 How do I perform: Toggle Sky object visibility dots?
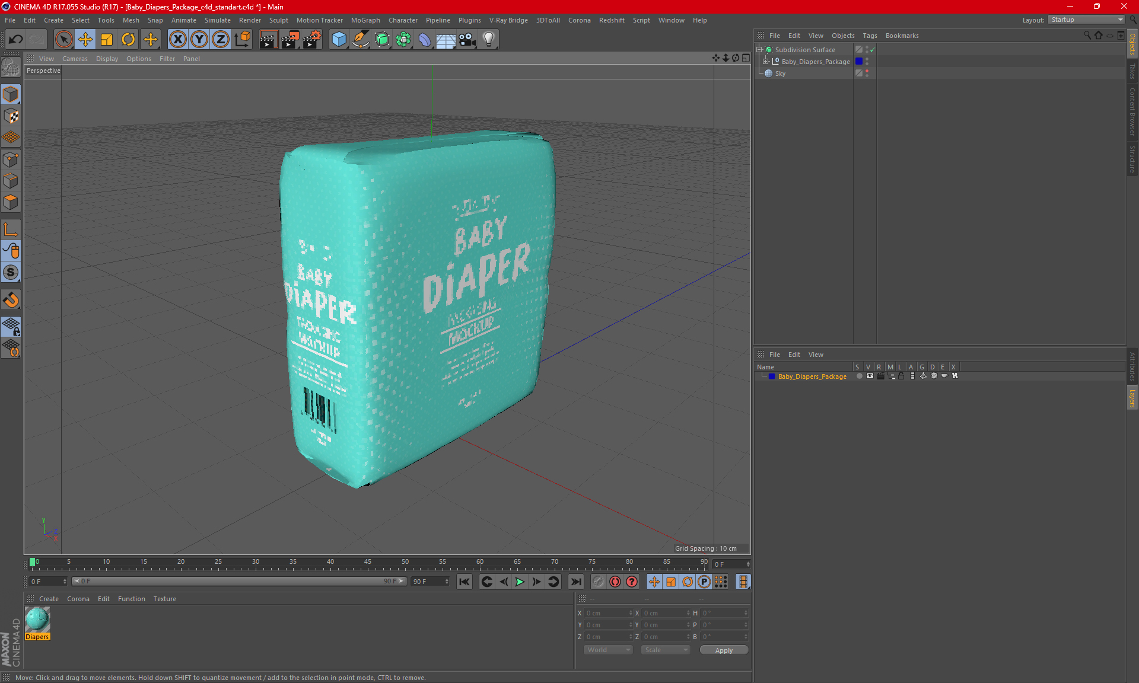tap(867, 73)
